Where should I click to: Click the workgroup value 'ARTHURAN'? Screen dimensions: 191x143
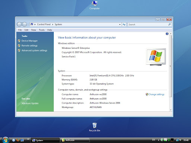(95, 107)
